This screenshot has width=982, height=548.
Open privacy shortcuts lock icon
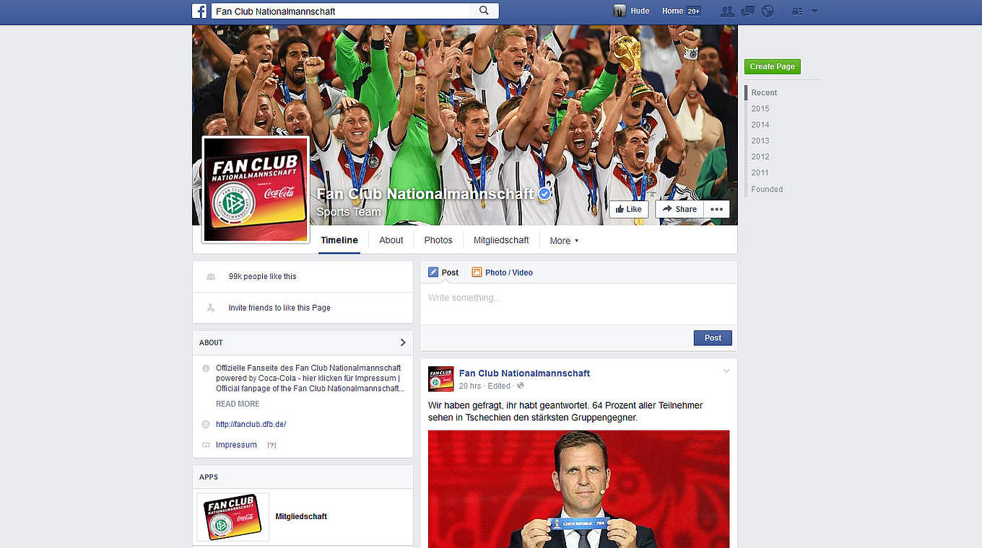point(797,11)
